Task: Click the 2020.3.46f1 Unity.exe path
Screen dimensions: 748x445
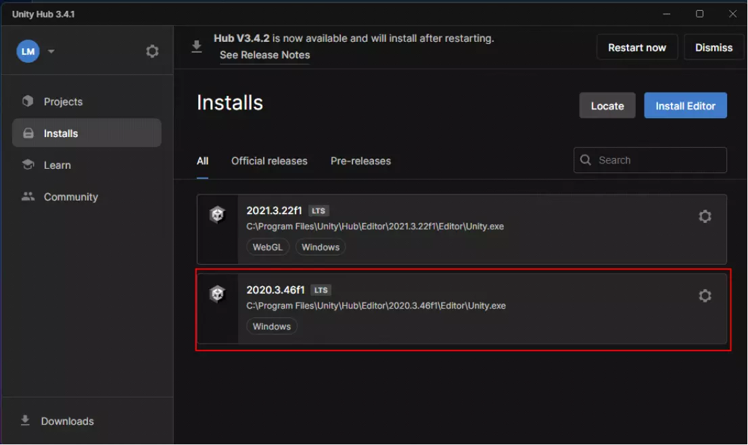Action: [376, 305]
